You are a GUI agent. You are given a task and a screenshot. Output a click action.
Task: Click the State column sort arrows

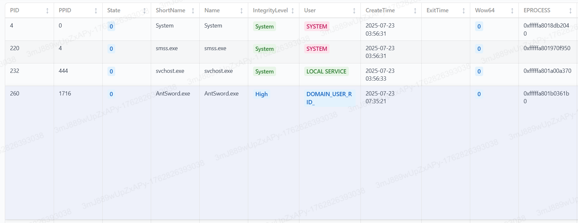(x=144, y=11)
